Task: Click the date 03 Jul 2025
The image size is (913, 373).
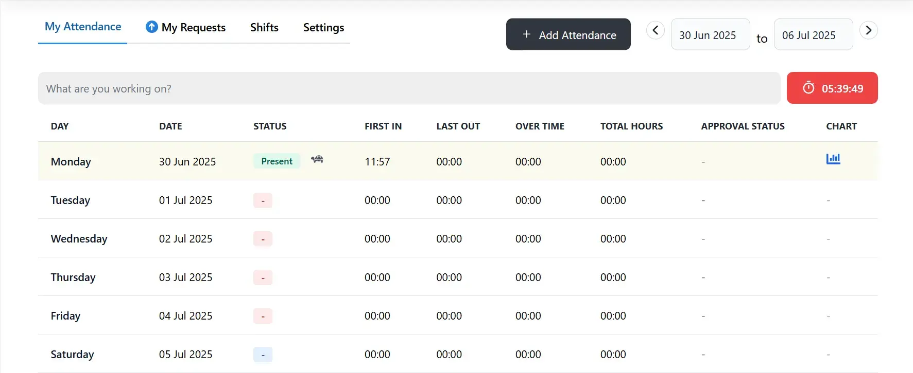Action: pos(186,277)
